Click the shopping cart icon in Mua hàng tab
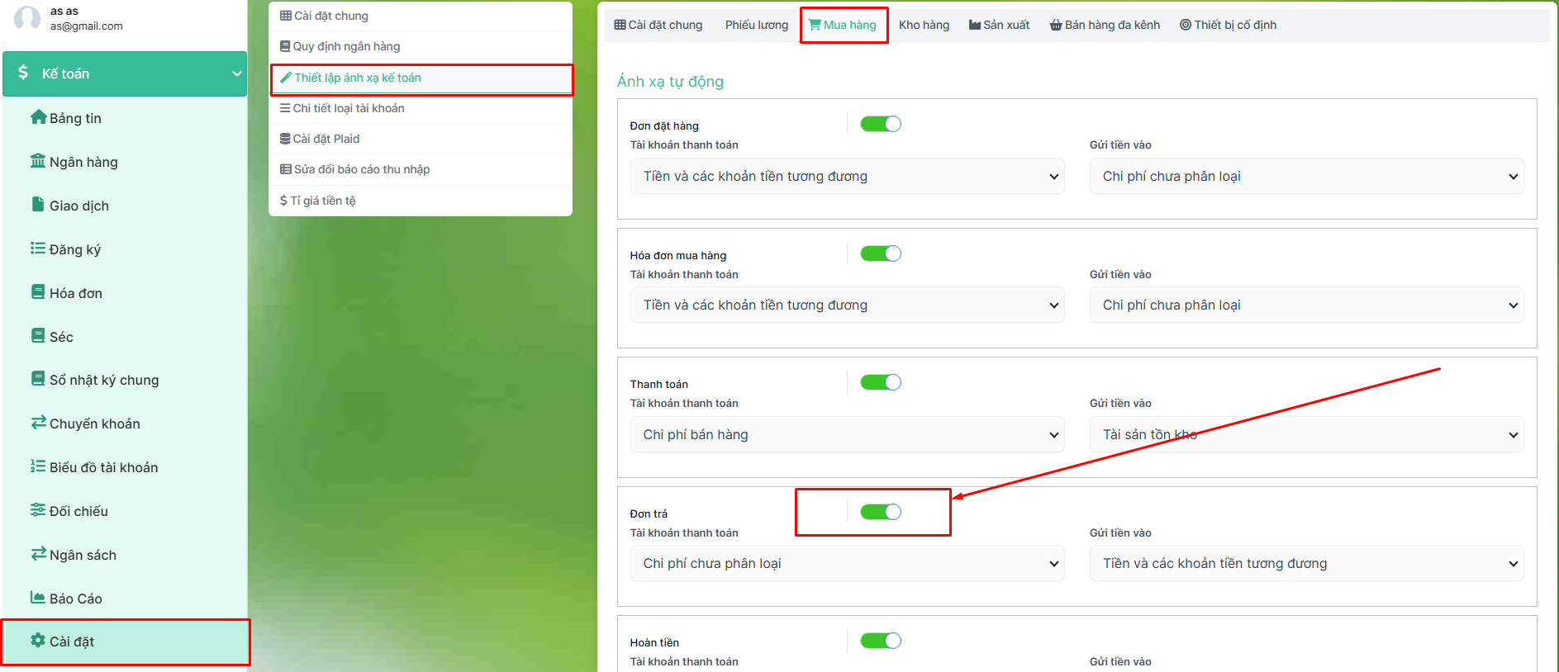This screenshot has height=672, width=1559. (815, 25)
